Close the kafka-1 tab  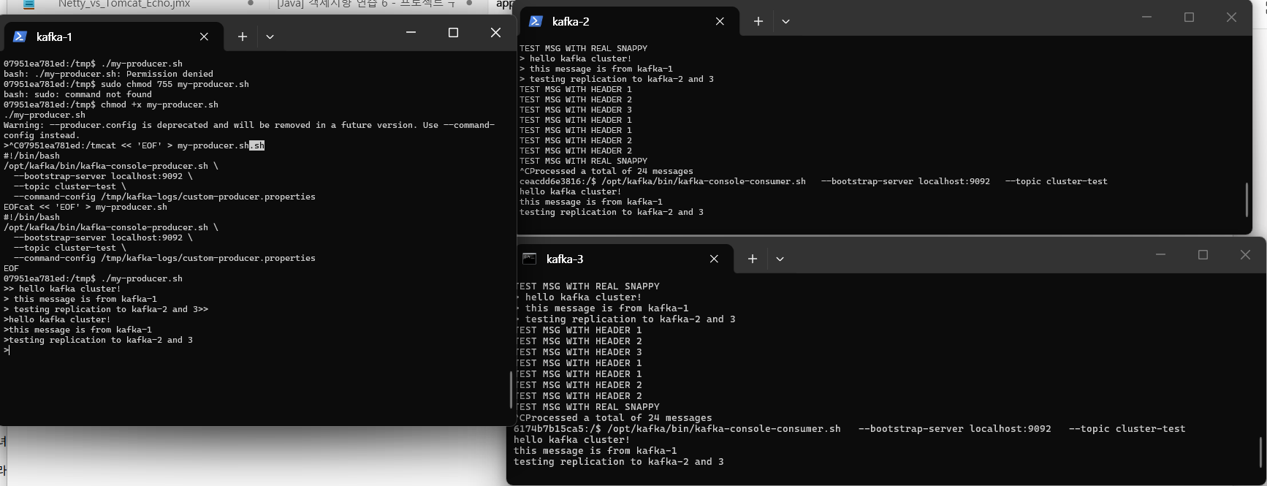tap(204, 37)
